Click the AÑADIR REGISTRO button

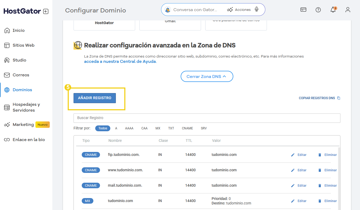pyautogui.click(x=94, y=98)
